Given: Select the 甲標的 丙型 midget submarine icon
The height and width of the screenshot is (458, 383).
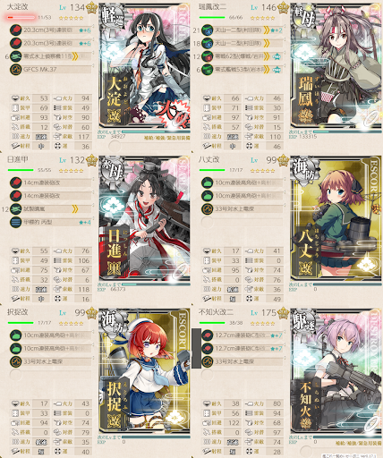Looking at the screenshot, I should point(15,222).
